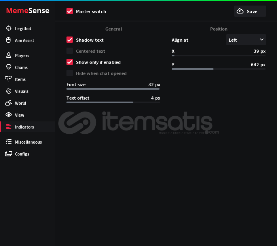Uncheck Show only if enabled
Screen dimensions: 277x246
pos(70,62)
